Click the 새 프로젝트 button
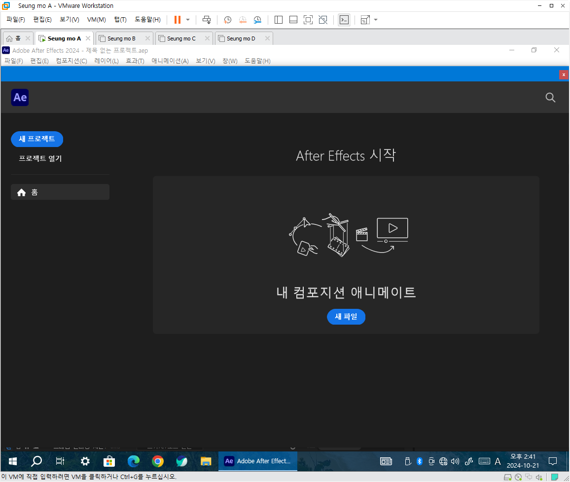570x482 pixels. pyautogui.click(x=37, y=139)
